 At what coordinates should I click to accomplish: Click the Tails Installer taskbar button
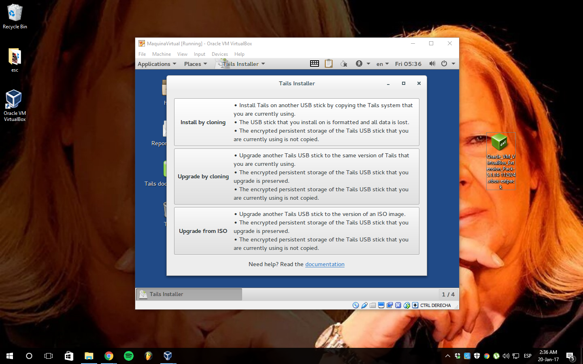coord(189,294)
